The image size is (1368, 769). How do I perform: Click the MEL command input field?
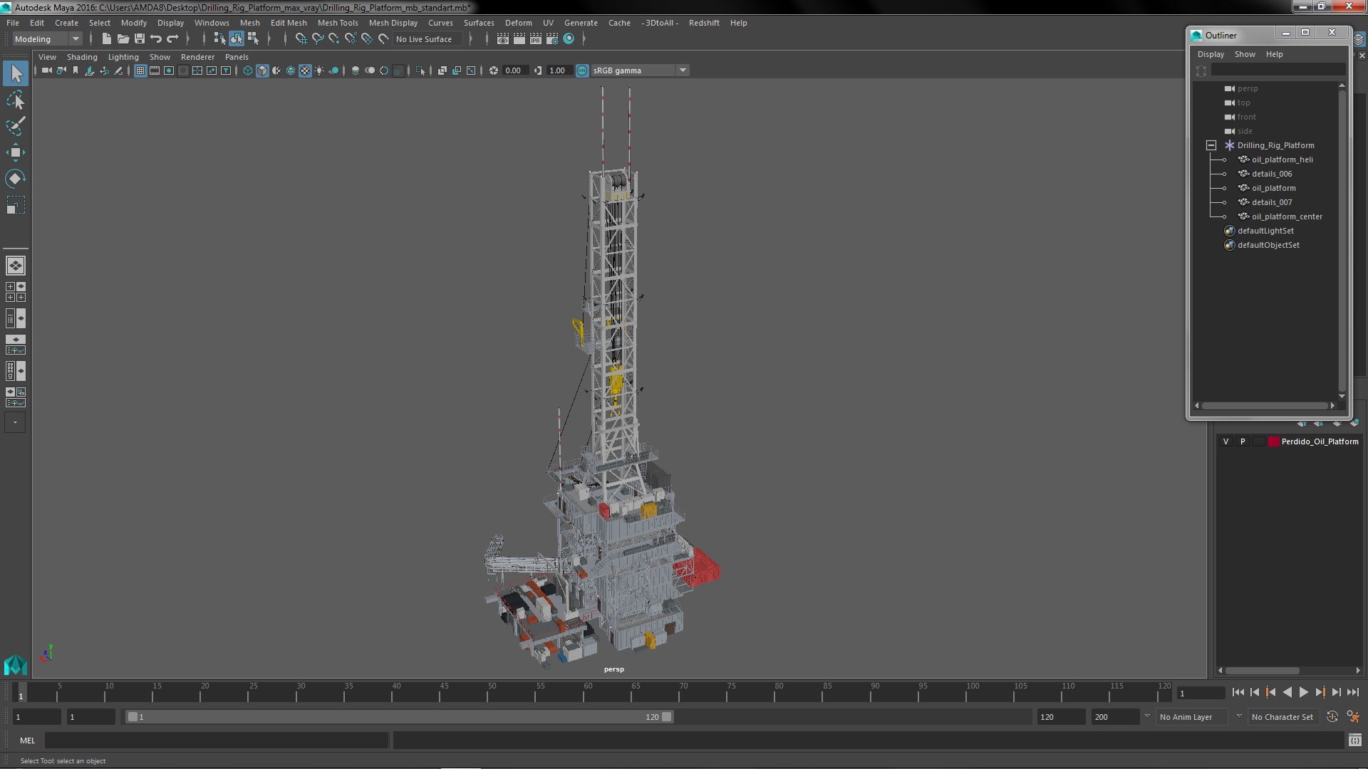pyautogui.click(x=216, y=741)
